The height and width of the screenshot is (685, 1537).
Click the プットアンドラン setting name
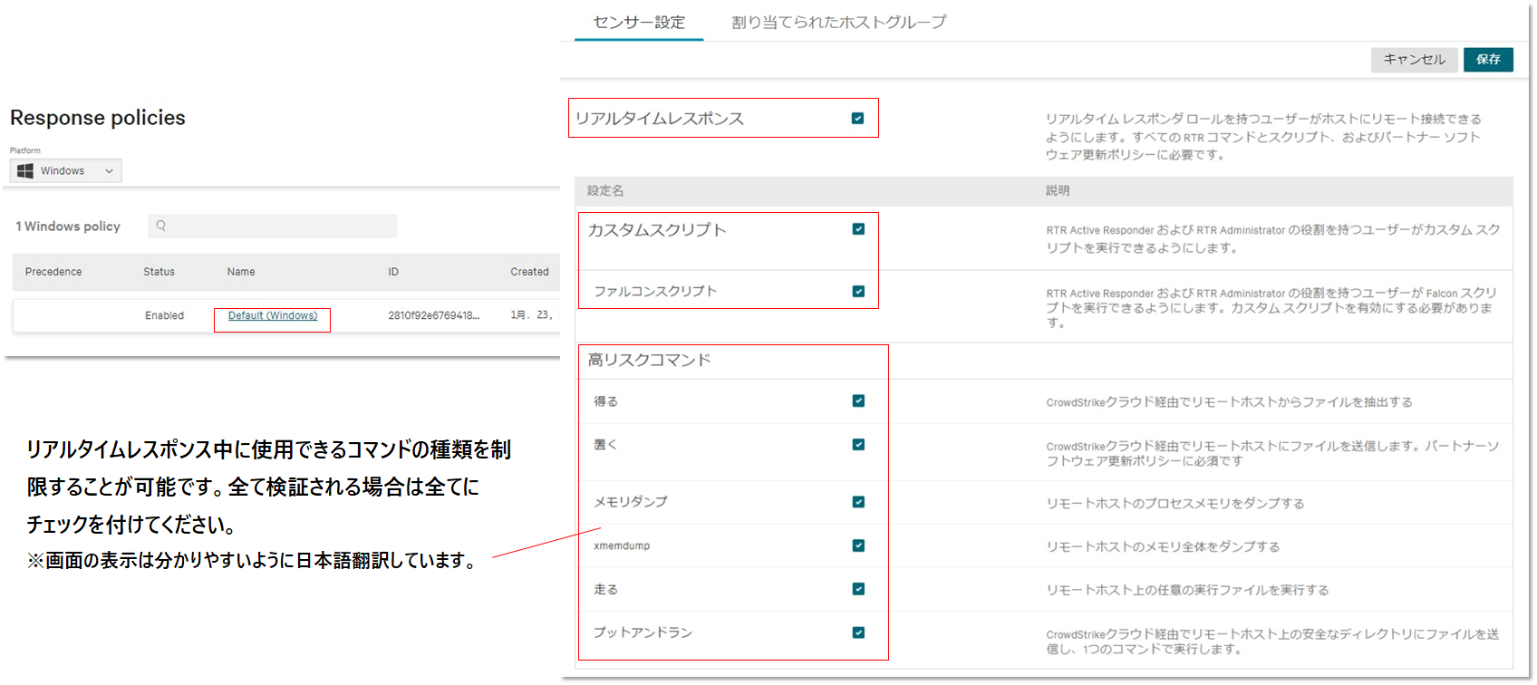pyautogui.click(x=643, y=632)
